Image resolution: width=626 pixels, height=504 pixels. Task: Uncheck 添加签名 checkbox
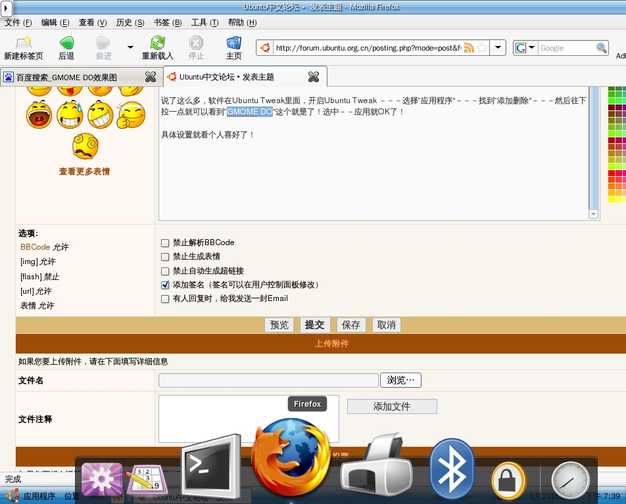tap(165, 285)
